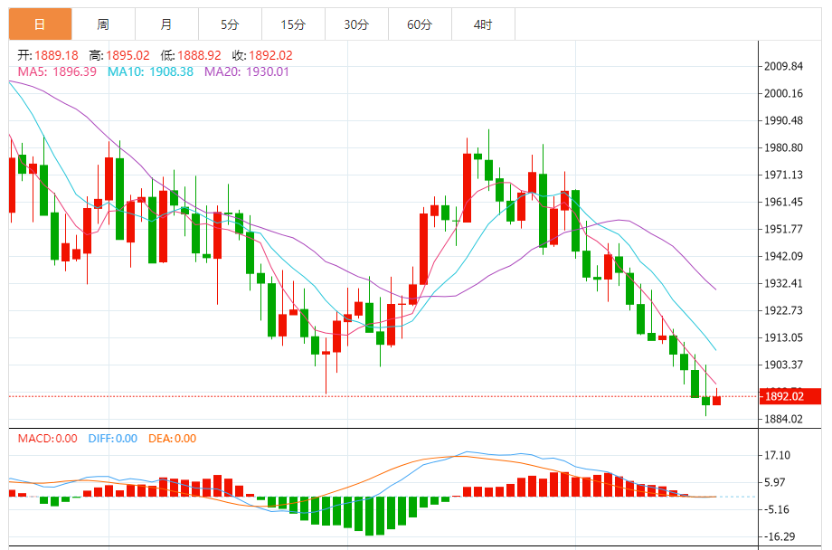Click the 1942.09 price axis label

783,256
